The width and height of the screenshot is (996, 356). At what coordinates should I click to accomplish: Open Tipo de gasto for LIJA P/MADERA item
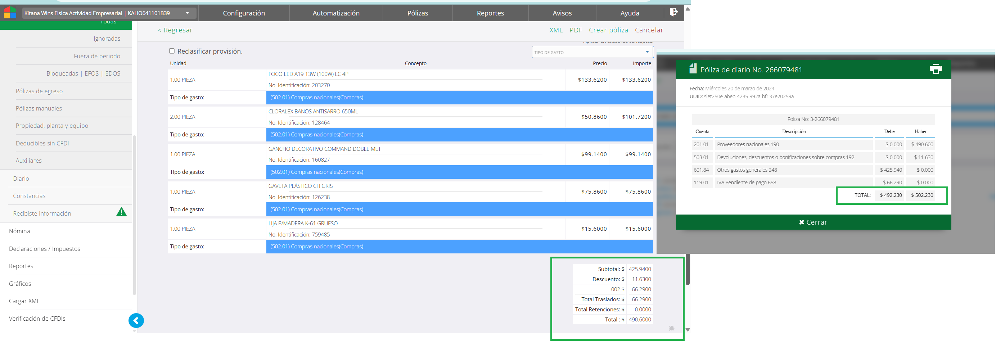click(459, 247)
